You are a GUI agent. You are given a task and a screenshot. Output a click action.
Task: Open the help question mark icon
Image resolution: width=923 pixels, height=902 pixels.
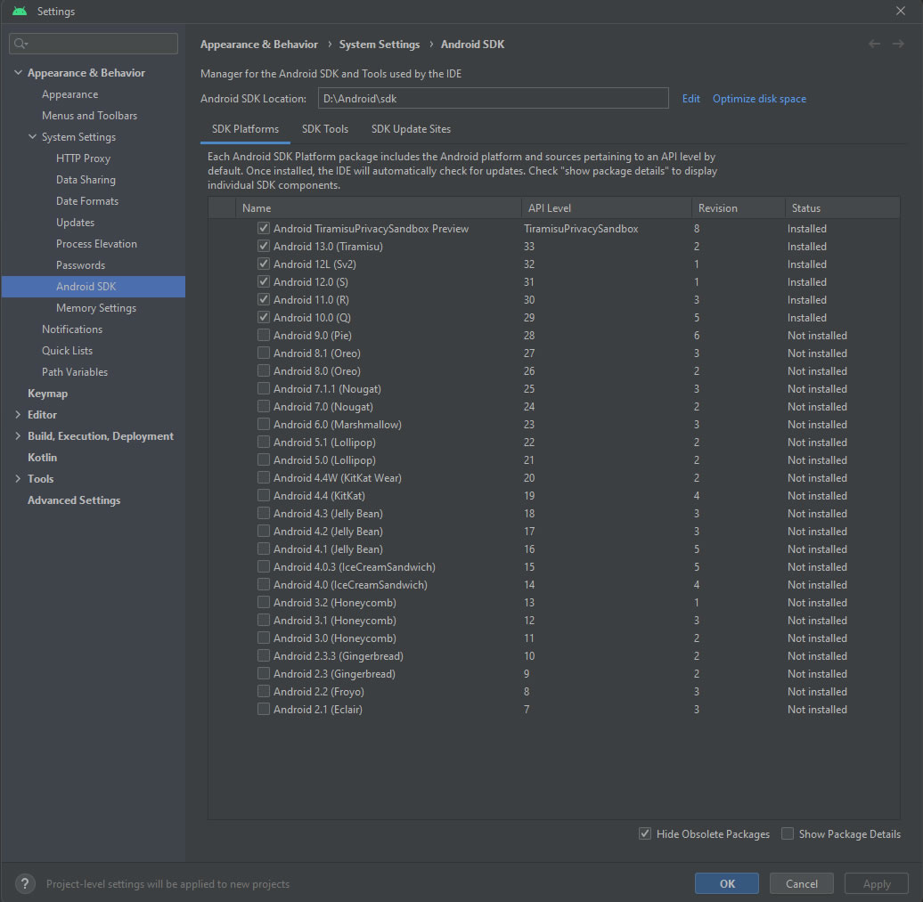24,884
